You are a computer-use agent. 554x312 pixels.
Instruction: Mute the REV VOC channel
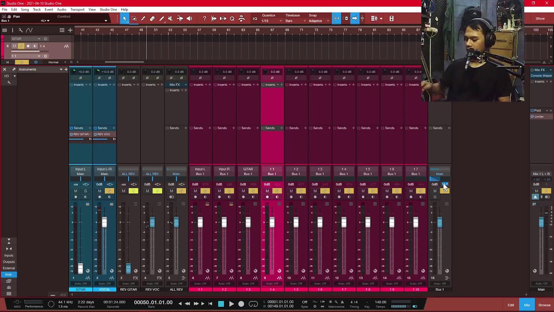(147, 191)
